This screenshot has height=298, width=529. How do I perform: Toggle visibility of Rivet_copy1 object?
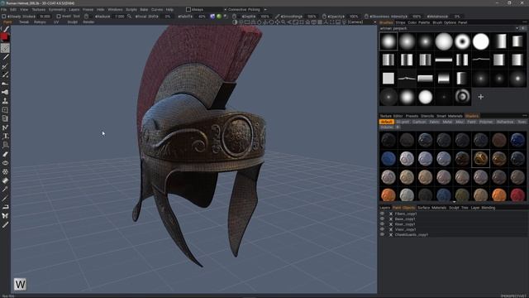coord(382,224)
